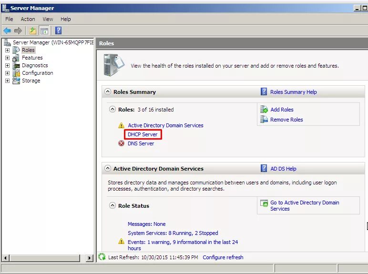Screen dimensions: 368x274
Task: Click the Storage node icon in tree
Action: coord(16,81)
